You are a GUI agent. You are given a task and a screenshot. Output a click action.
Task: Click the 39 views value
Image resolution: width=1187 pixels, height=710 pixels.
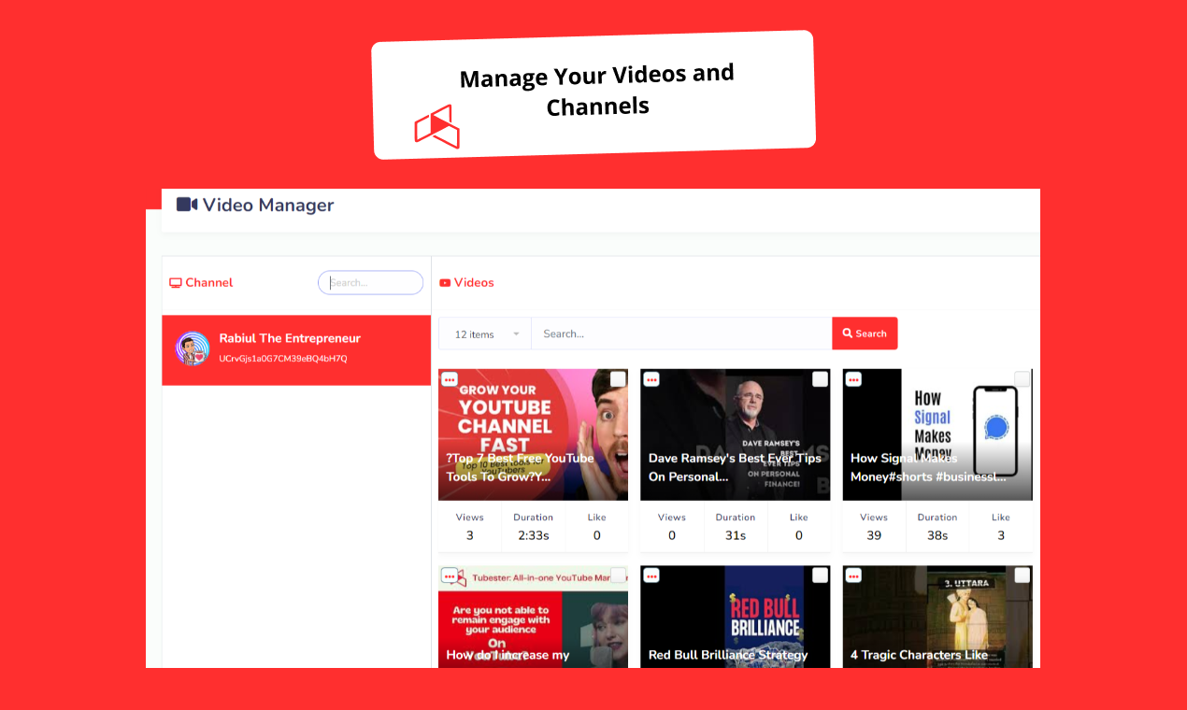click(x=874, y=535)
